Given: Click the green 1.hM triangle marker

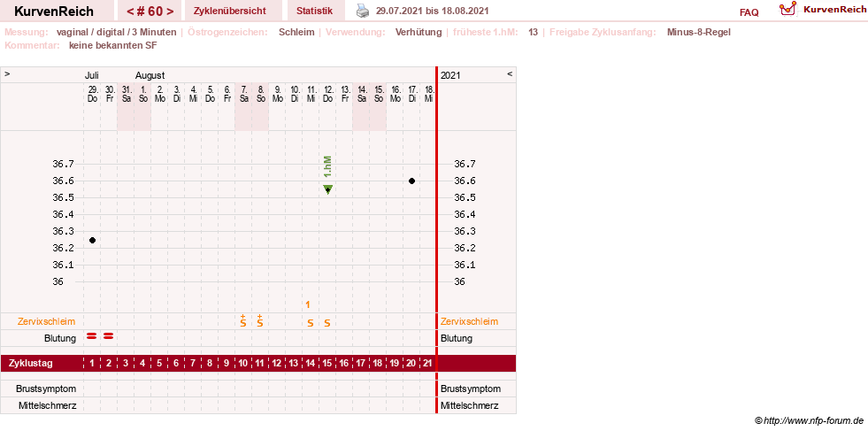Looking at the screenshot, I should (x=327, y=189).
